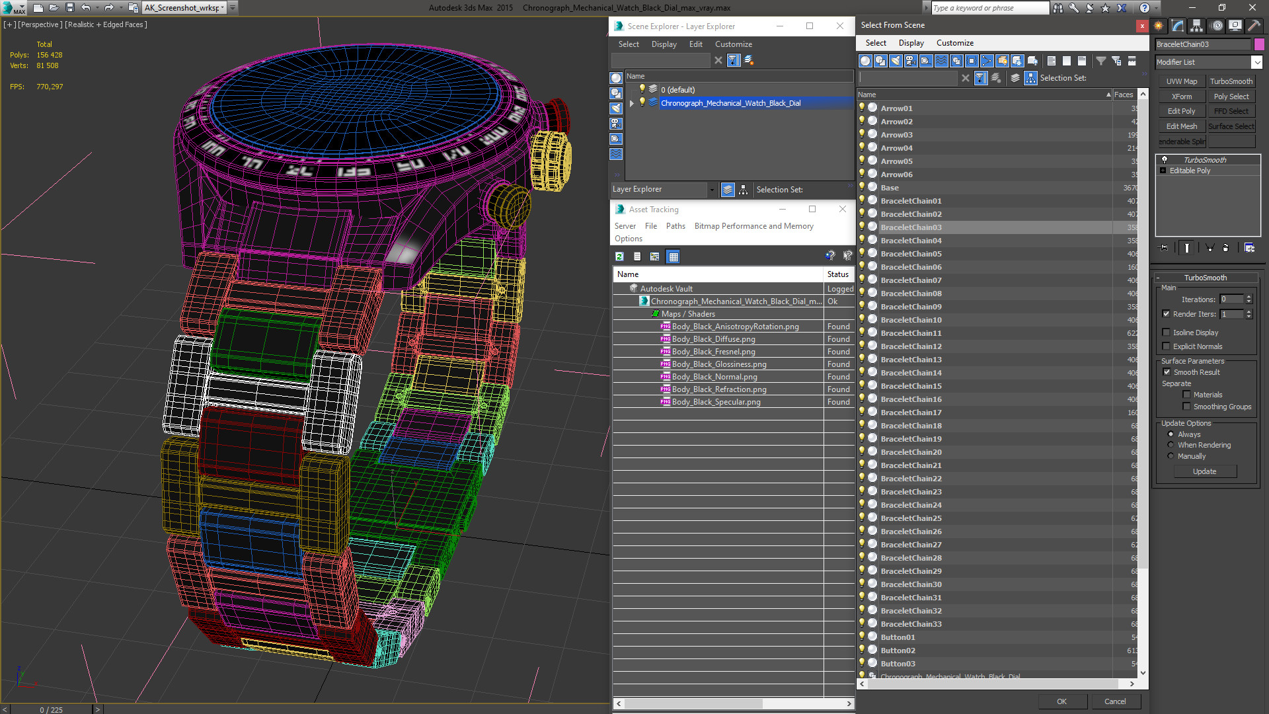Click the pink object color swatch
This screenshot has width=1269, height=714.
click(x=1259, y=44)
